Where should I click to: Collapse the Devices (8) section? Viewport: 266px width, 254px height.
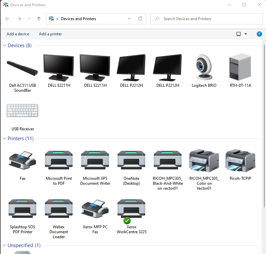[5, 46]
